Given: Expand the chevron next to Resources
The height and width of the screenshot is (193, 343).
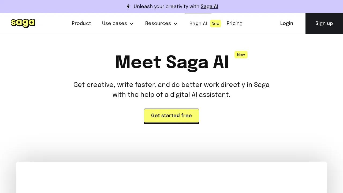Looking at the screenshot, I should tap(176, 24).
